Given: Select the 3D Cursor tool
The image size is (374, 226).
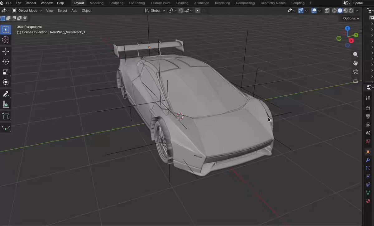Looking at the screenshot, I should [6, 40].
